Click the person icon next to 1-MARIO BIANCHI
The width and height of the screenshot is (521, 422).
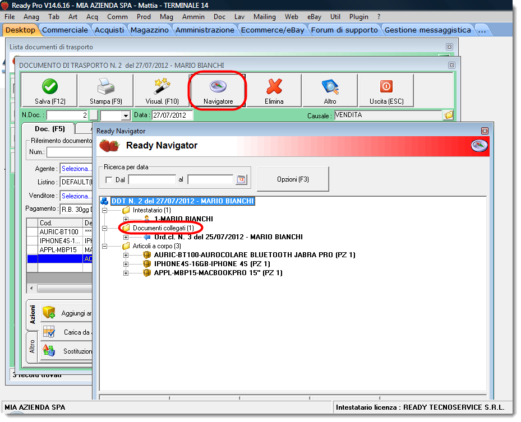pyautogui.click(x=147, y=219)
